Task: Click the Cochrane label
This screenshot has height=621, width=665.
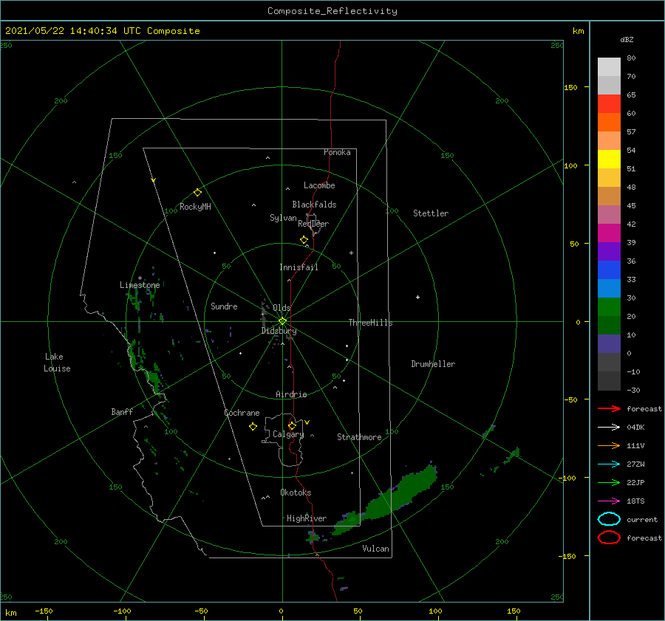Action: click(242, 413)
